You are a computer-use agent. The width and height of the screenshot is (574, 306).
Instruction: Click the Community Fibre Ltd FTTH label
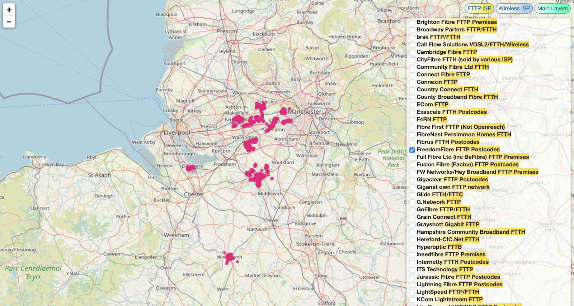[452, 67]
